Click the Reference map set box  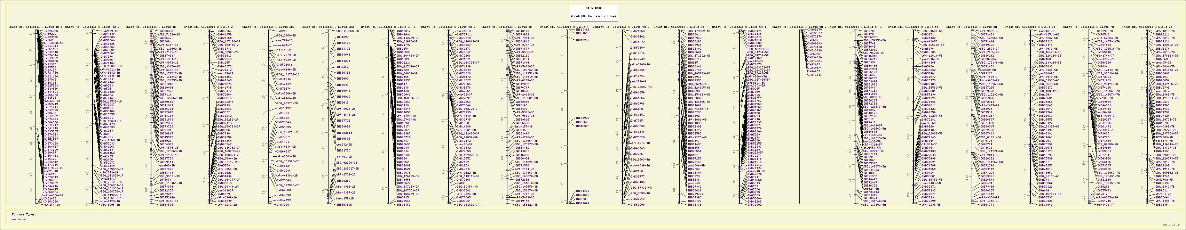593,12
